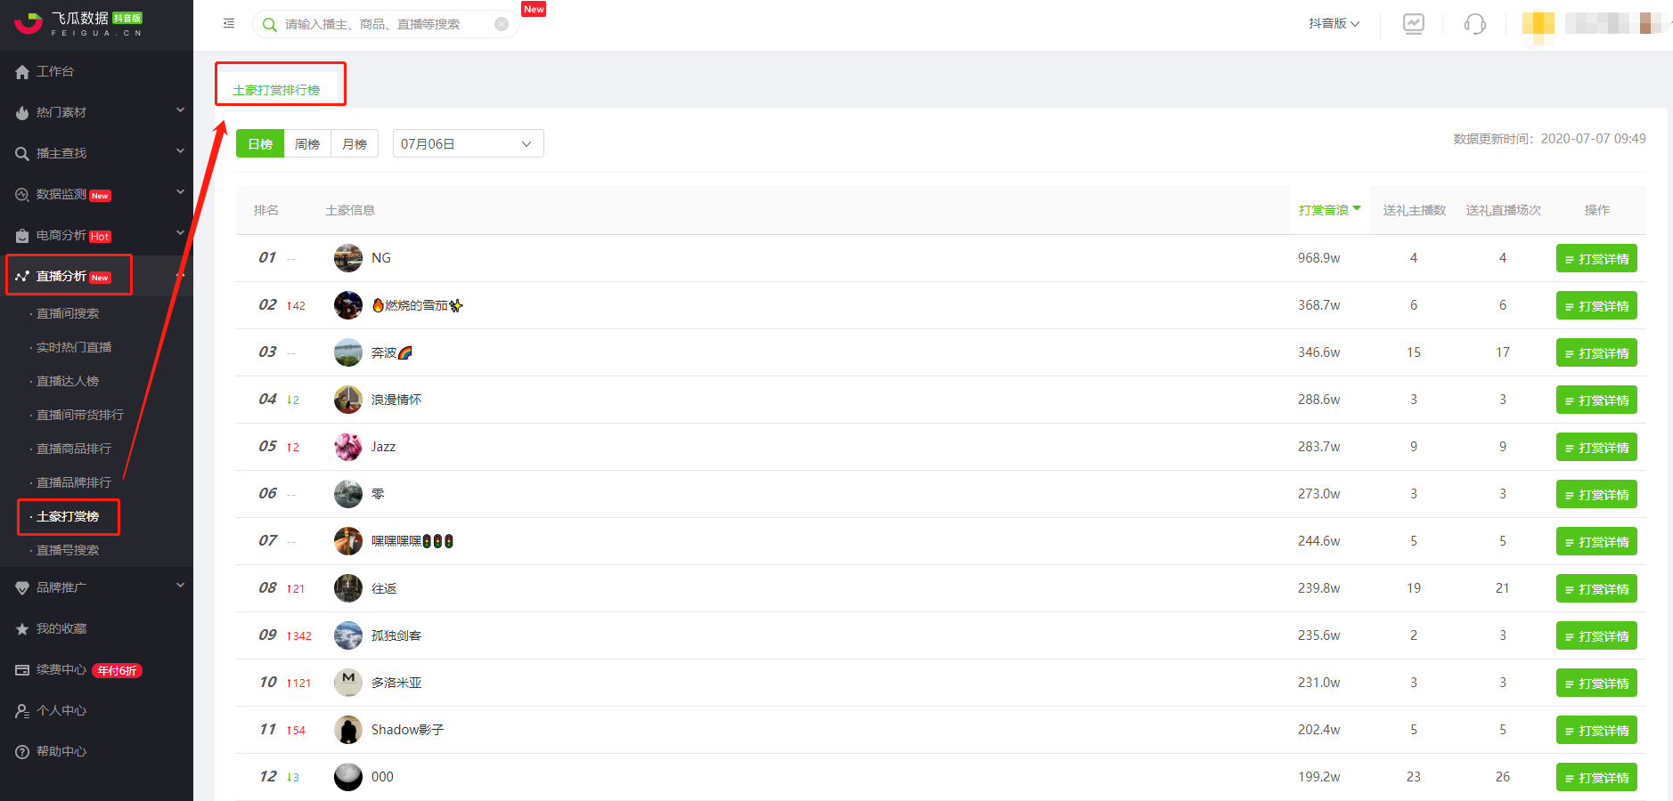The image size is (1673, 801).
Task: Open 我的收藏 star icon in sidebar
Action: (x=22, y=629)
